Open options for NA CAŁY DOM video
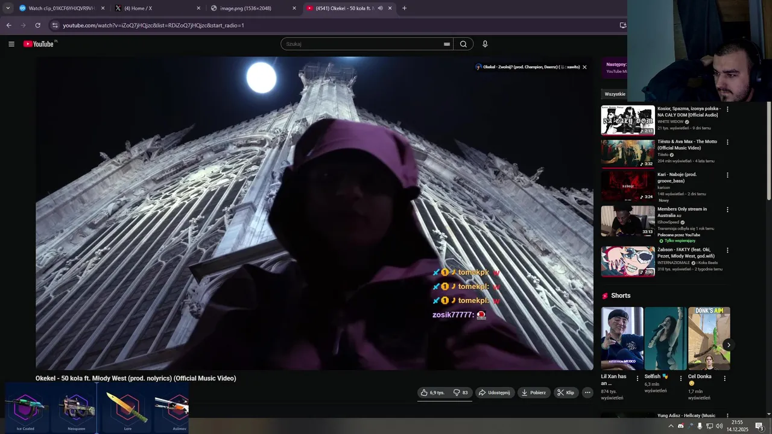Image resolution: width=772 pixels, height=434 pixels. click(x=727, y=109)
